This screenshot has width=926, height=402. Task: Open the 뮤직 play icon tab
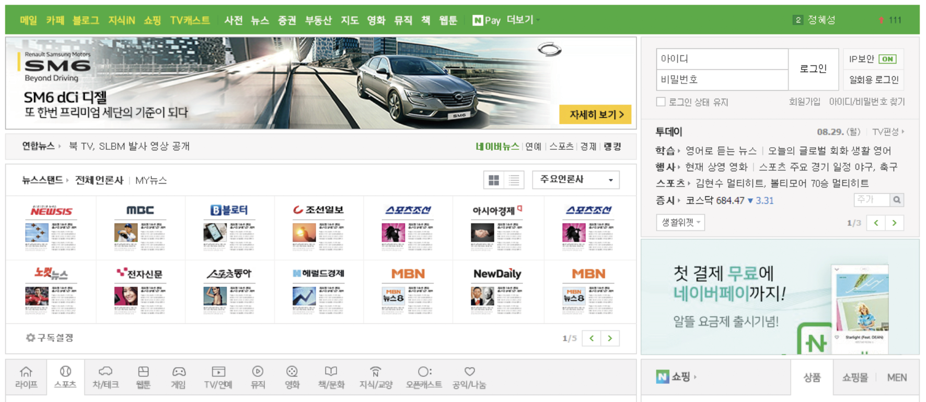click(258, 377)
